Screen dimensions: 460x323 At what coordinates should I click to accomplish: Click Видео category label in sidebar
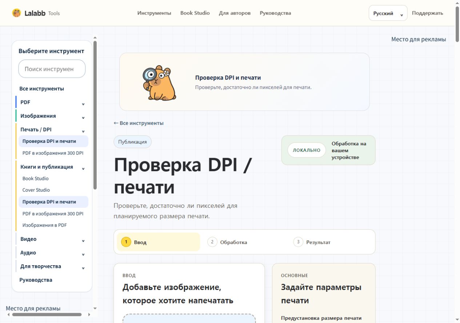[28, 239]
